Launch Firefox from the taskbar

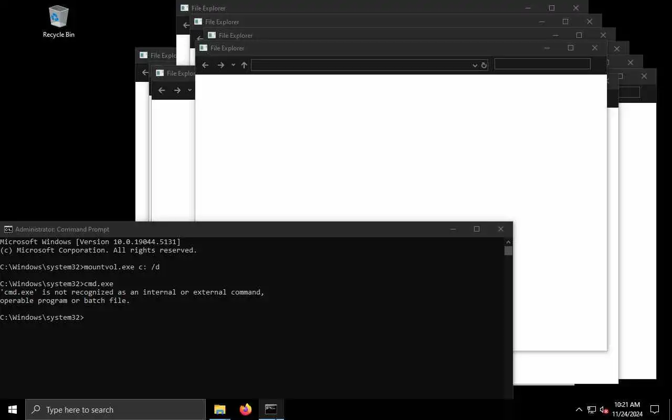245,409
